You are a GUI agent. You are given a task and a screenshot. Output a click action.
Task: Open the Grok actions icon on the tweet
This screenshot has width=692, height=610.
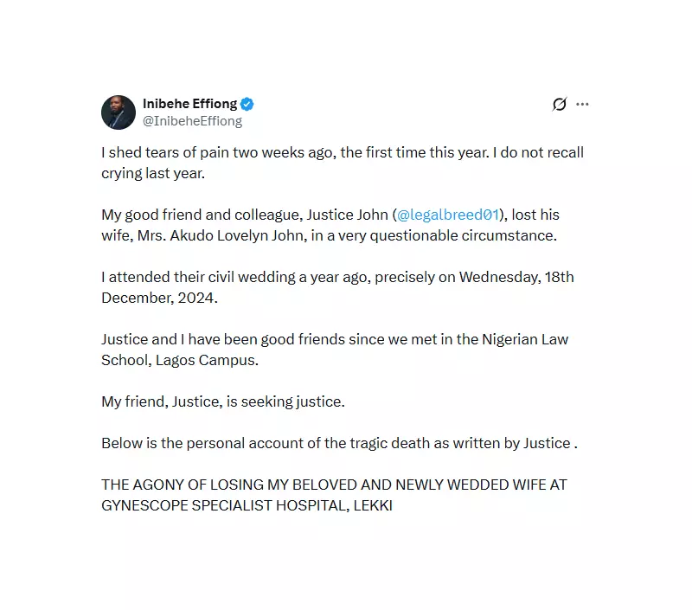coord(560,105)
